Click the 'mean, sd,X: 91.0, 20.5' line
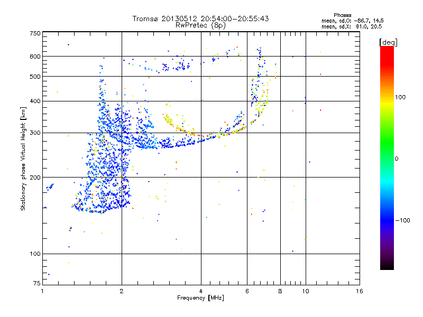423x317 pixels. click(x=352, y=26)
